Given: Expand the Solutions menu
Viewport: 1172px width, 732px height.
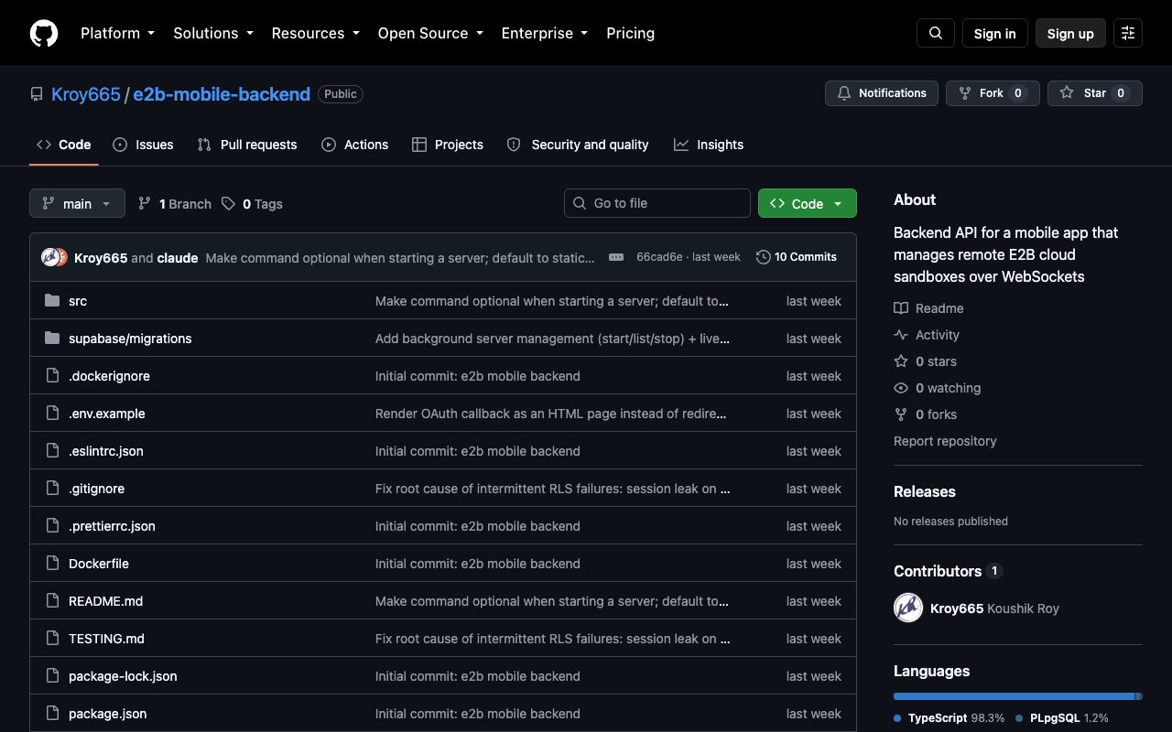Looking at the screenshot, I should click(212, 33).
